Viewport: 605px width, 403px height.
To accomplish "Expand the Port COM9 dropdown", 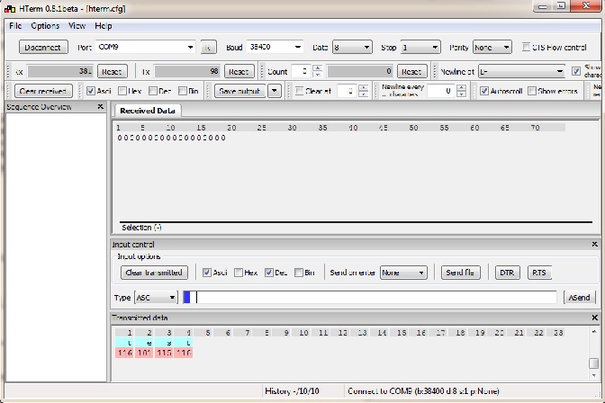I will (x=190, y=47).
